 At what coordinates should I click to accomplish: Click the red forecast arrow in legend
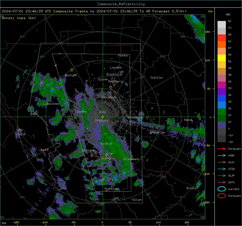222,149
